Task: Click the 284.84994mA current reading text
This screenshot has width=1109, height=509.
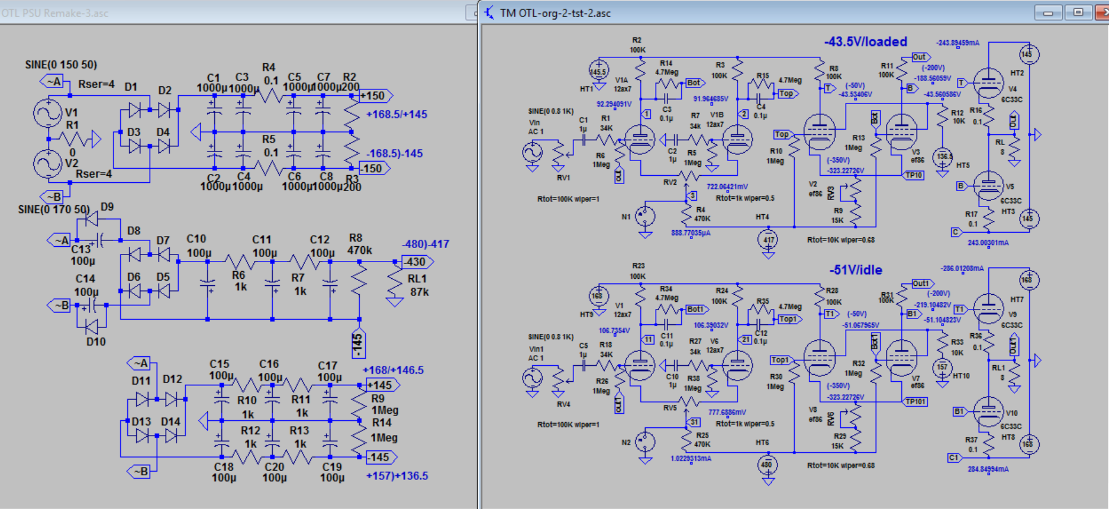Action: (988, 469)
